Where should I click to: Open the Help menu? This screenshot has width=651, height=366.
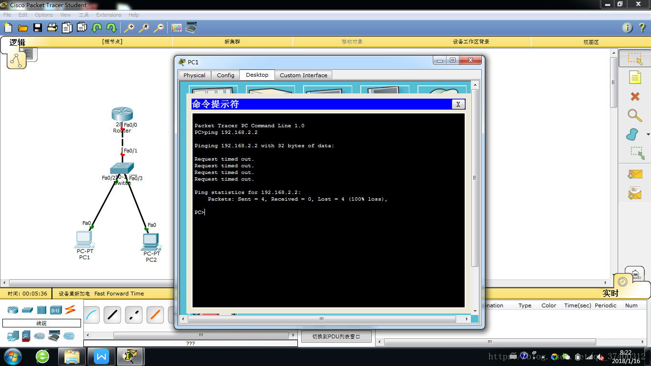click(x=134, y=15)
